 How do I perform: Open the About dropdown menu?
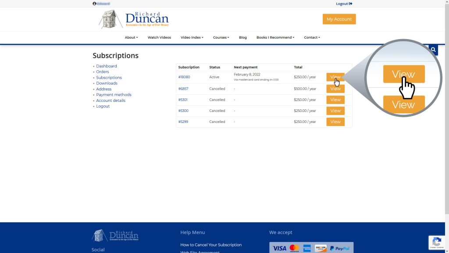pos(131,38)
